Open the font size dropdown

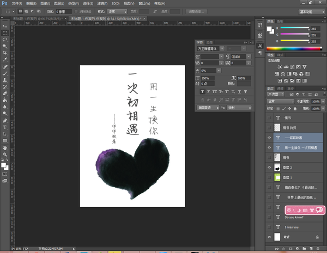tap(221, 57)
